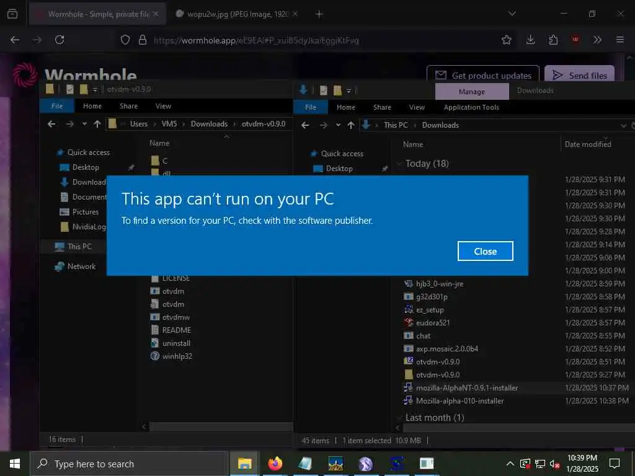Collapse the Last month (1) group
This screenshot has height=476, width=635.
coord(400,418)
